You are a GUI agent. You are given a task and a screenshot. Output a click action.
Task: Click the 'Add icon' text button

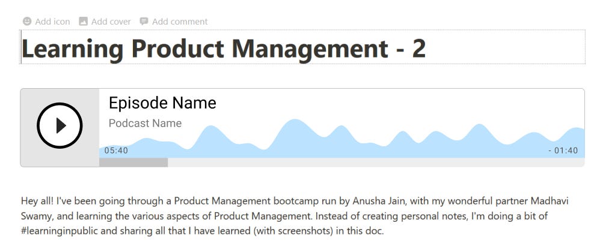click(x=52, y=22)
